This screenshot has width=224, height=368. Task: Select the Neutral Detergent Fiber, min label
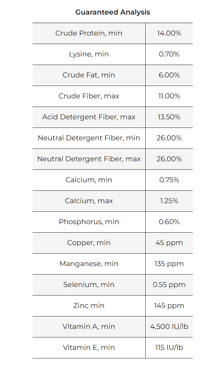89,138
